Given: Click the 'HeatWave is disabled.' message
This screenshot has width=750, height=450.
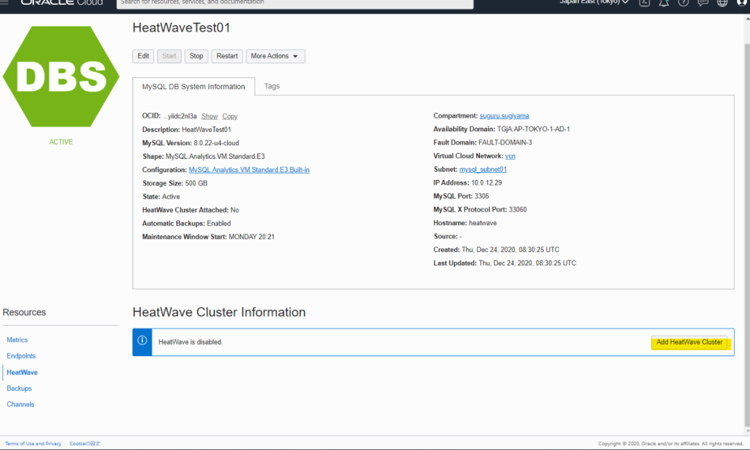Looking at the screenshot, I should pos(190,342).
